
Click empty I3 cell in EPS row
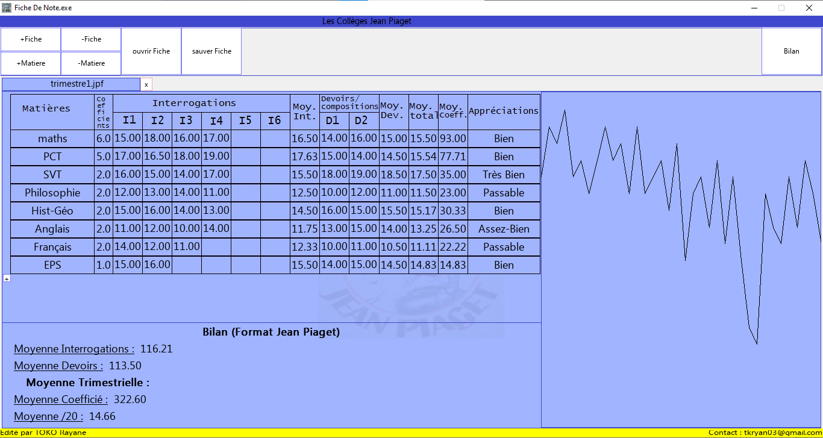[x=187, y=265]
